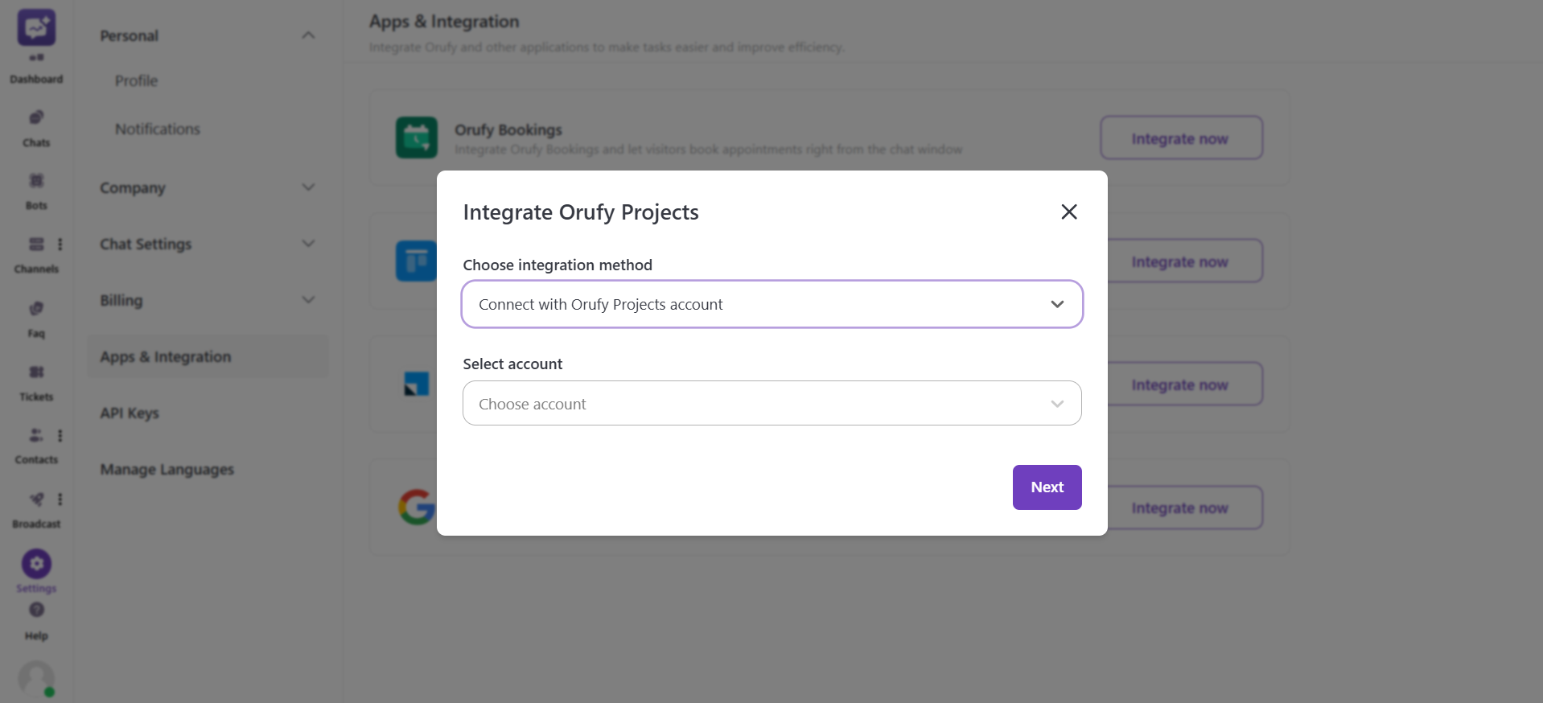Screen dimensions: 1543x703
Task: Go to the Channels sidebar icon
Action: tap(35, 245)
